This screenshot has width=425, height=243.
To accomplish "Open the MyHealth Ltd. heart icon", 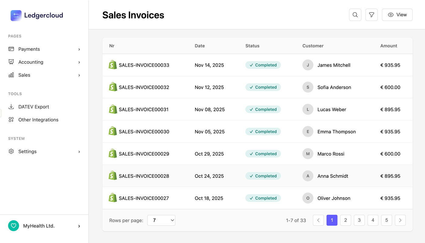I will [x=13, y=226].
